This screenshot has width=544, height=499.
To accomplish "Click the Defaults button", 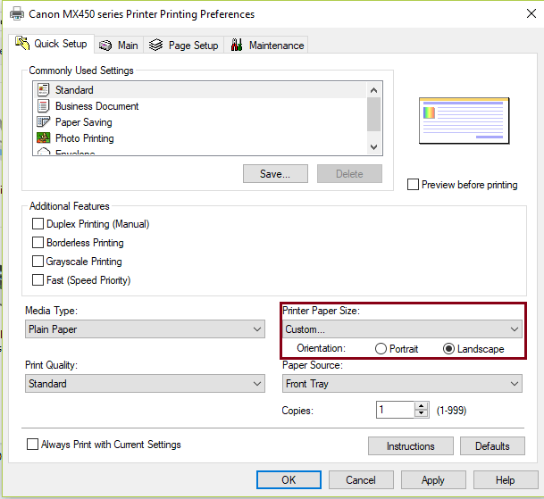I will [x=492, y=446].
